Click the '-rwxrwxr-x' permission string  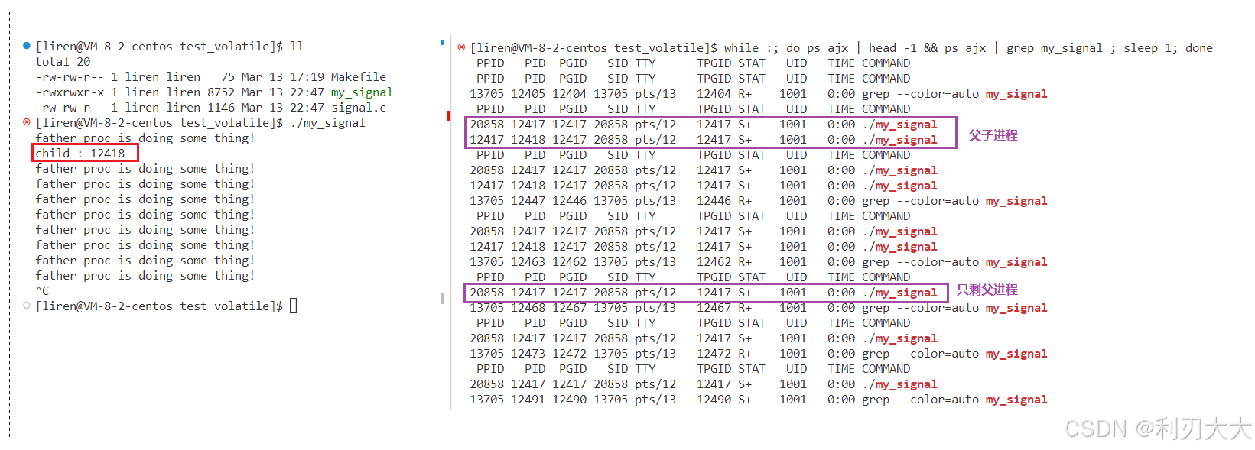pyautogui.click(x=70, y=92)
